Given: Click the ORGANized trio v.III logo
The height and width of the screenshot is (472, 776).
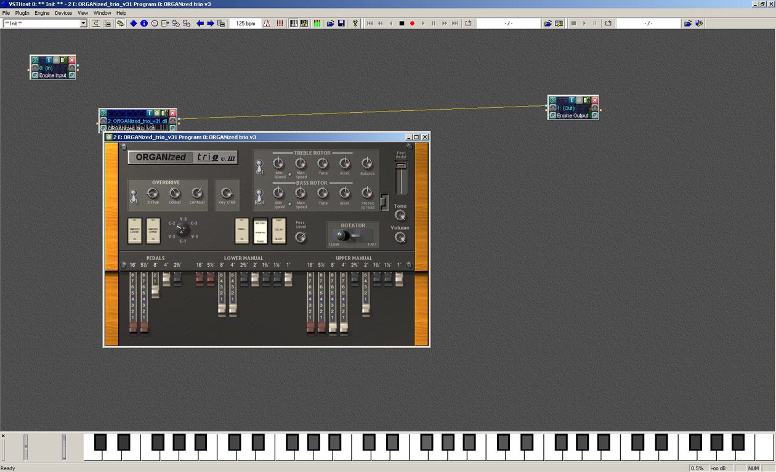Looking at the screenshot, I should tap(183, 157).
